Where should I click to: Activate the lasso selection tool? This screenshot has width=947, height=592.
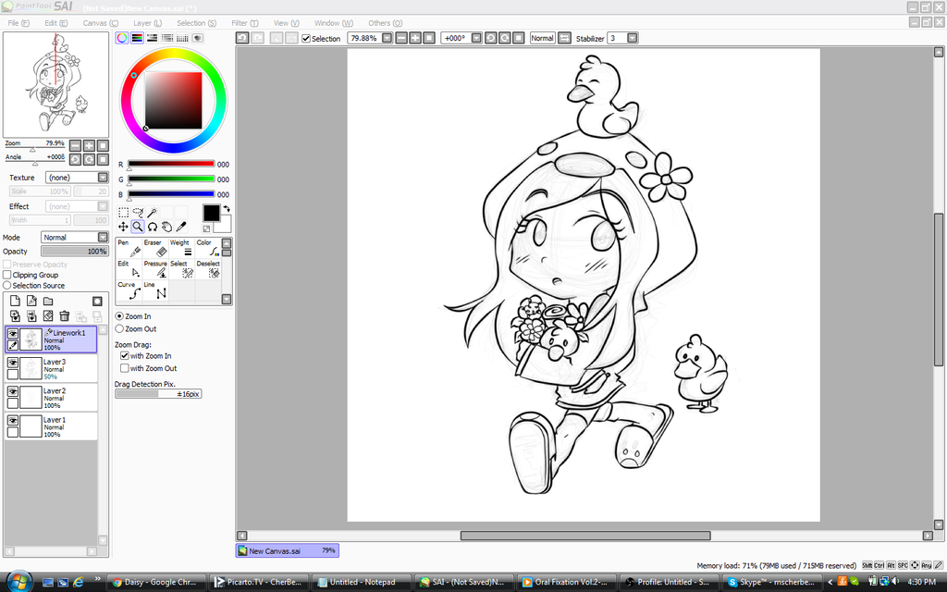[138, 212]
